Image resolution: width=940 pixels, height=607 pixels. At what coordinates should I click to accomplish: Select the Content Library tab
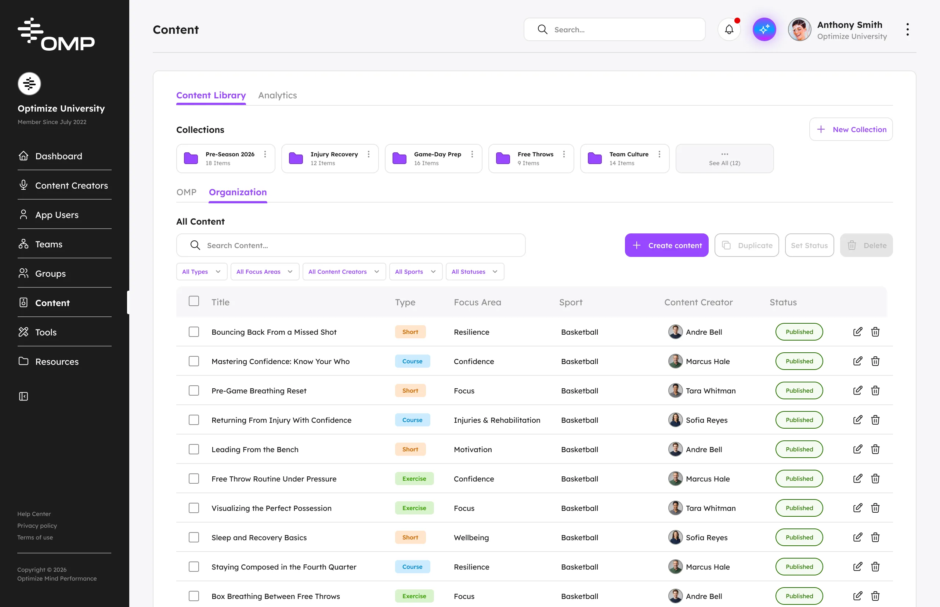(211, 95)
